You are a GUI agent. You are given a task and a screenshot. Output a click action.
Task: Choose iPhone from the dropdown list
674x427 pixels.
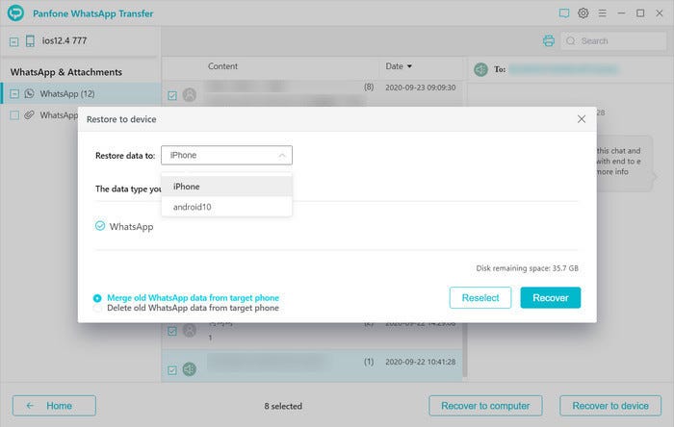tap(226, 187)
